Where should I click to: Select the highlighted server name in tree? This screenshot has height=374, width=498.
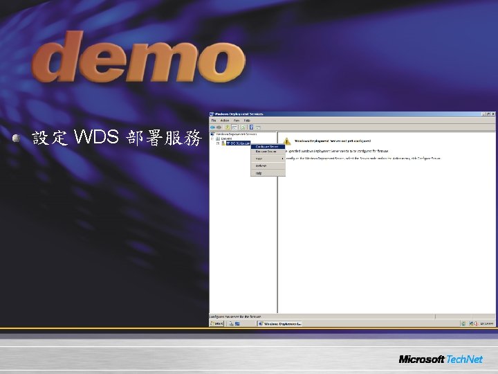click(x=239, y=143)
